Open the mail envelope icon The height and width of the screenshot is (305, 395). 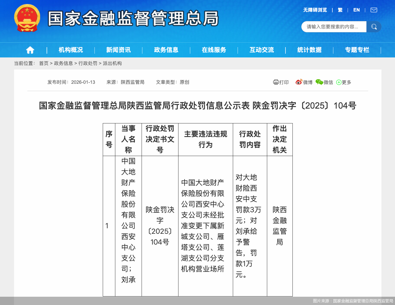pyautogui.click(x=374, y=10)
